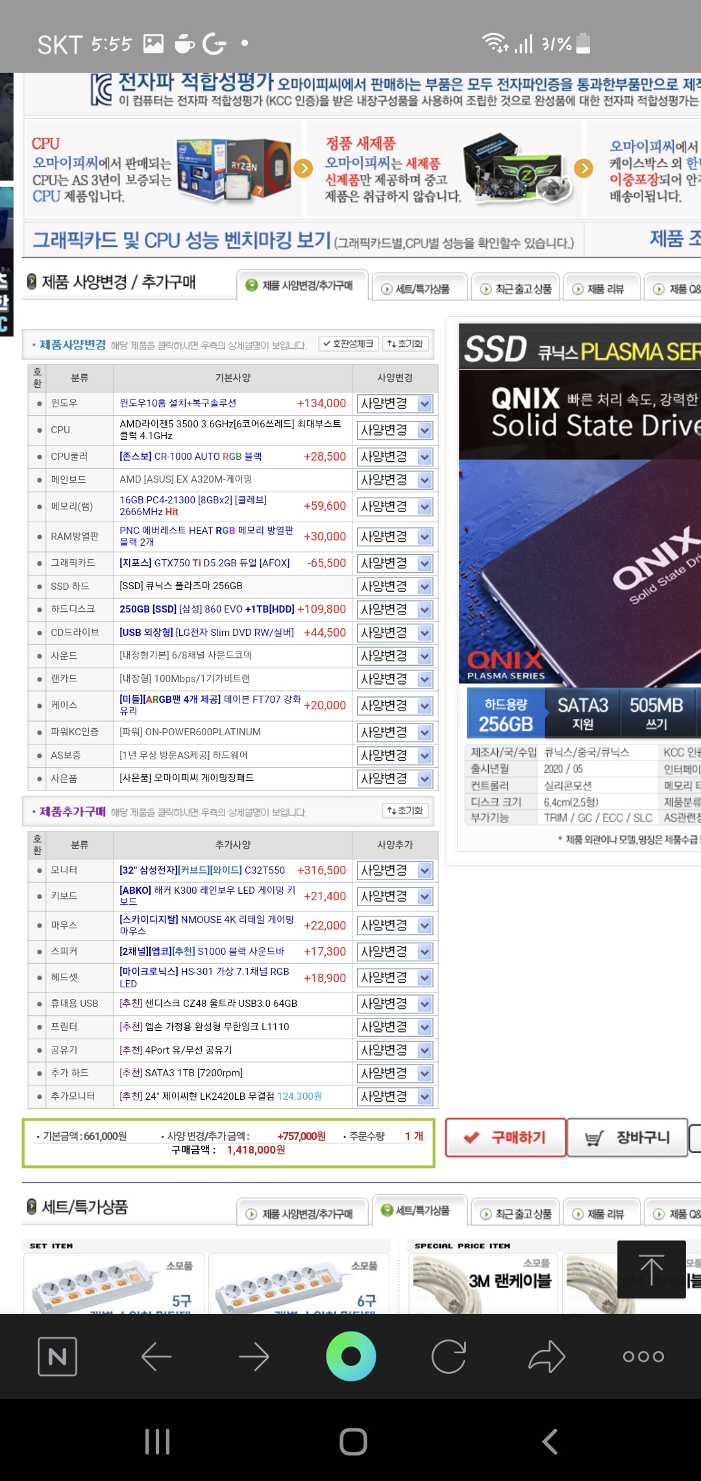Select [ABKO] 해커 K300 keyboard item
The height and width of the screenshot is (1481, 701).
(208, 896)
